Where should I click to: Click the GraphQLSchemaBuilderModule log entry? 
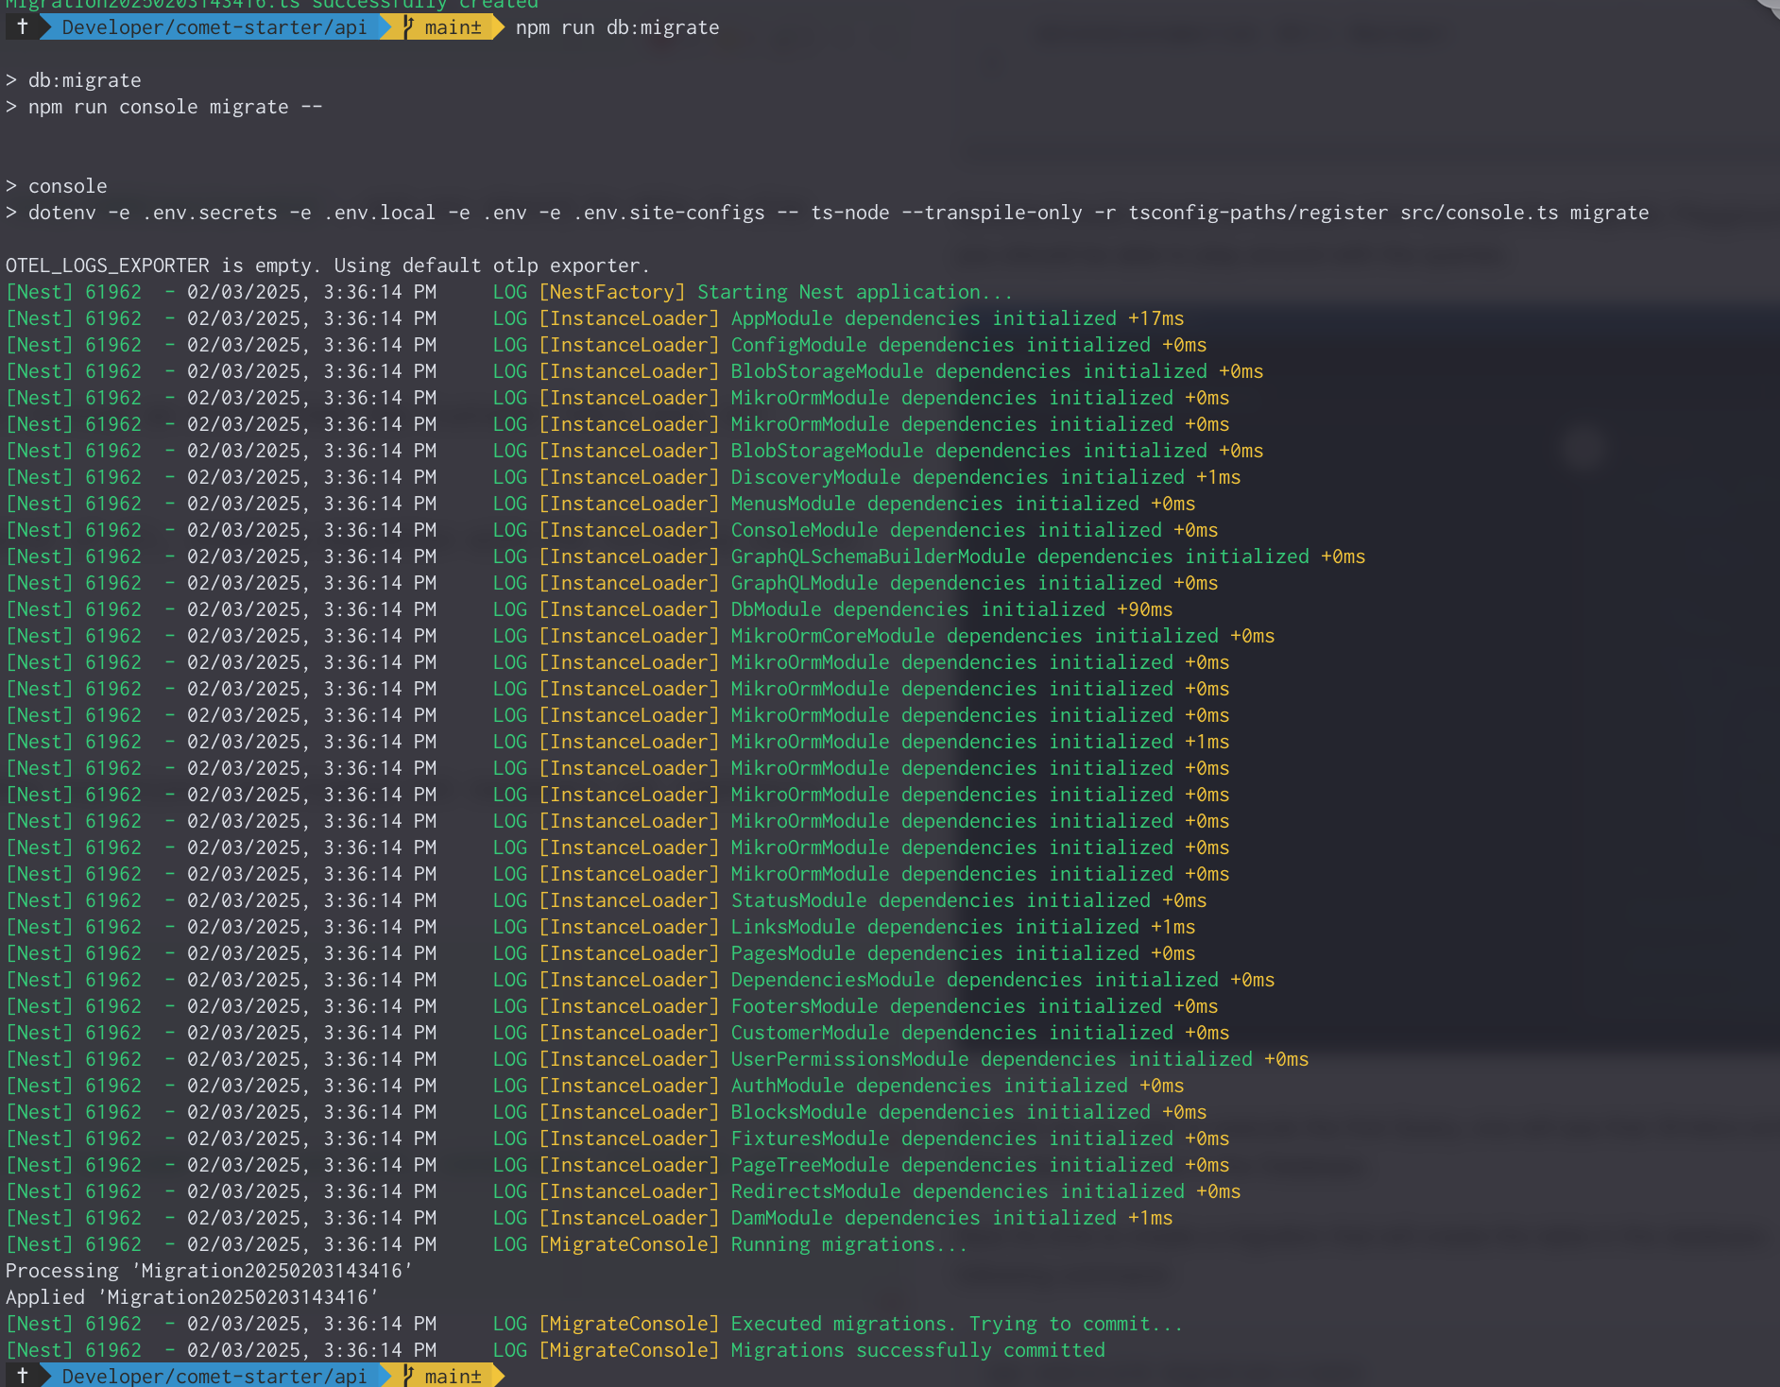click(x=1047, y=557)
